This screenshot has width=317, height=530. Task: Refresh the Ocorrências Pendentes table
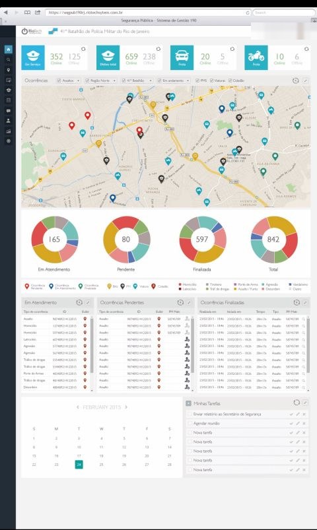pyautogui.click(x=180, y=302)
